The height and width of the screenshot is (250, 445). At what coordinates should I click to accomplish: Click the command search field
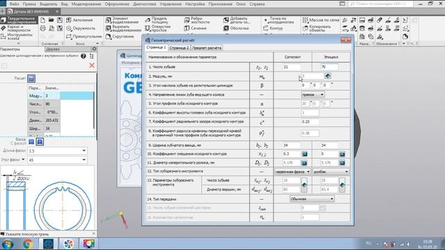pyautogui.click(x=380, y=4)
